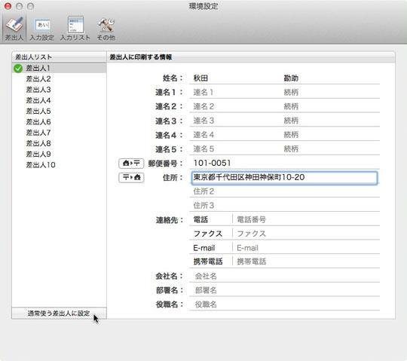Click the 住所 address field
Image resolution: width=407 pixels, height=361 pixels.
coord(284,178)
